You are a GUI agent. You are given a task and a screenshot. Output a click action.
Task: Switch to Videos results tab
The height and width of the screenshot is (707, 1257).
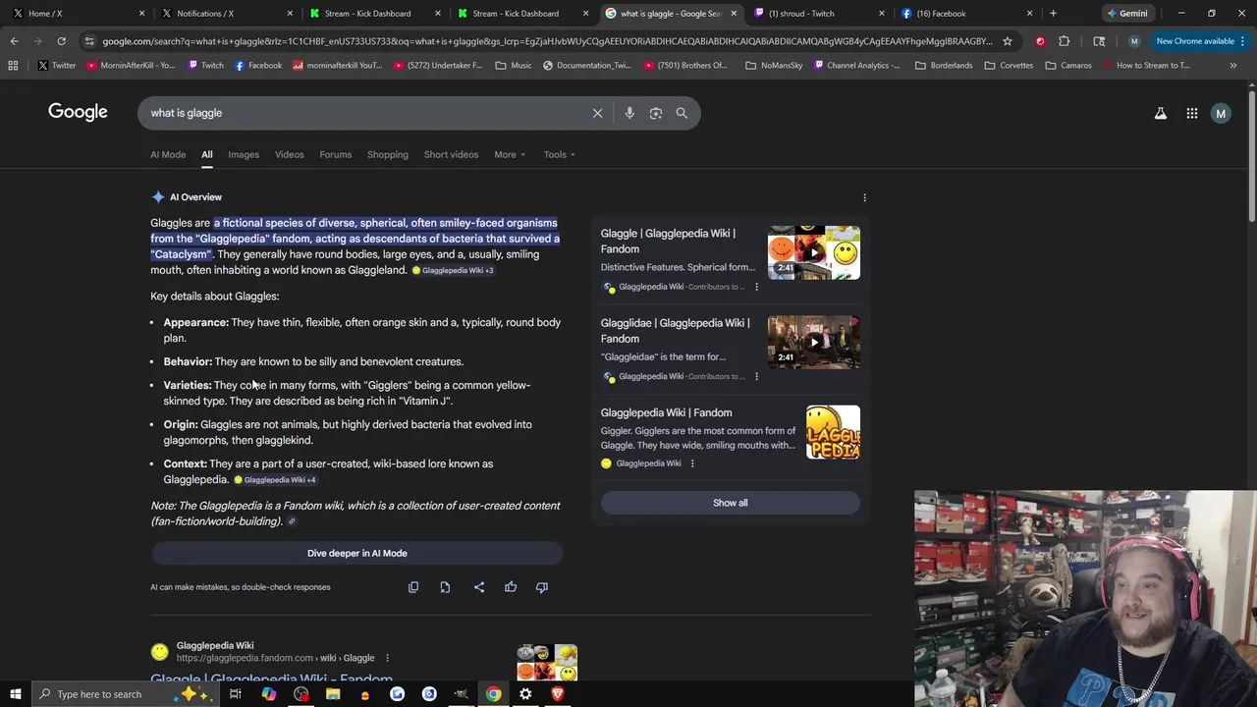point(289,154)
